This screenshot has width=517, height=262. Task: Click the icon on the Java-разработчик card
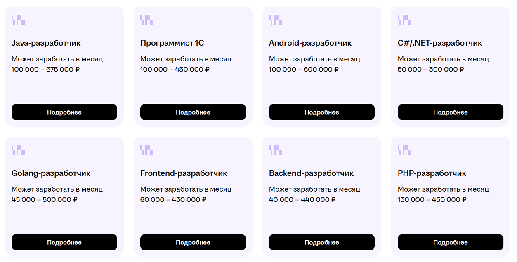(18, 20)
